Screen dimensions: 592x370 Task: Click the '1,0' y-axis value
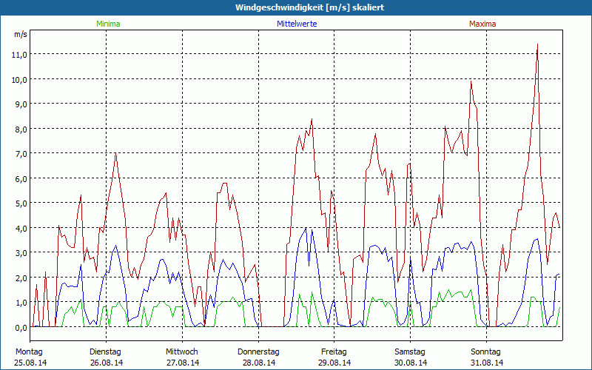coord(21,303)
